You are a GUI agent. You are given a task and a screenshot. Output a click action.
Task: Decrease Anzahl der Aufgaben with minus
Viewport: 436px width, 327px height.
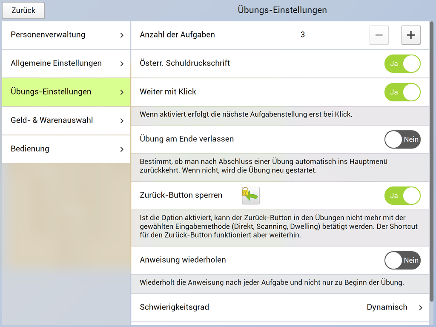[379, 35]
